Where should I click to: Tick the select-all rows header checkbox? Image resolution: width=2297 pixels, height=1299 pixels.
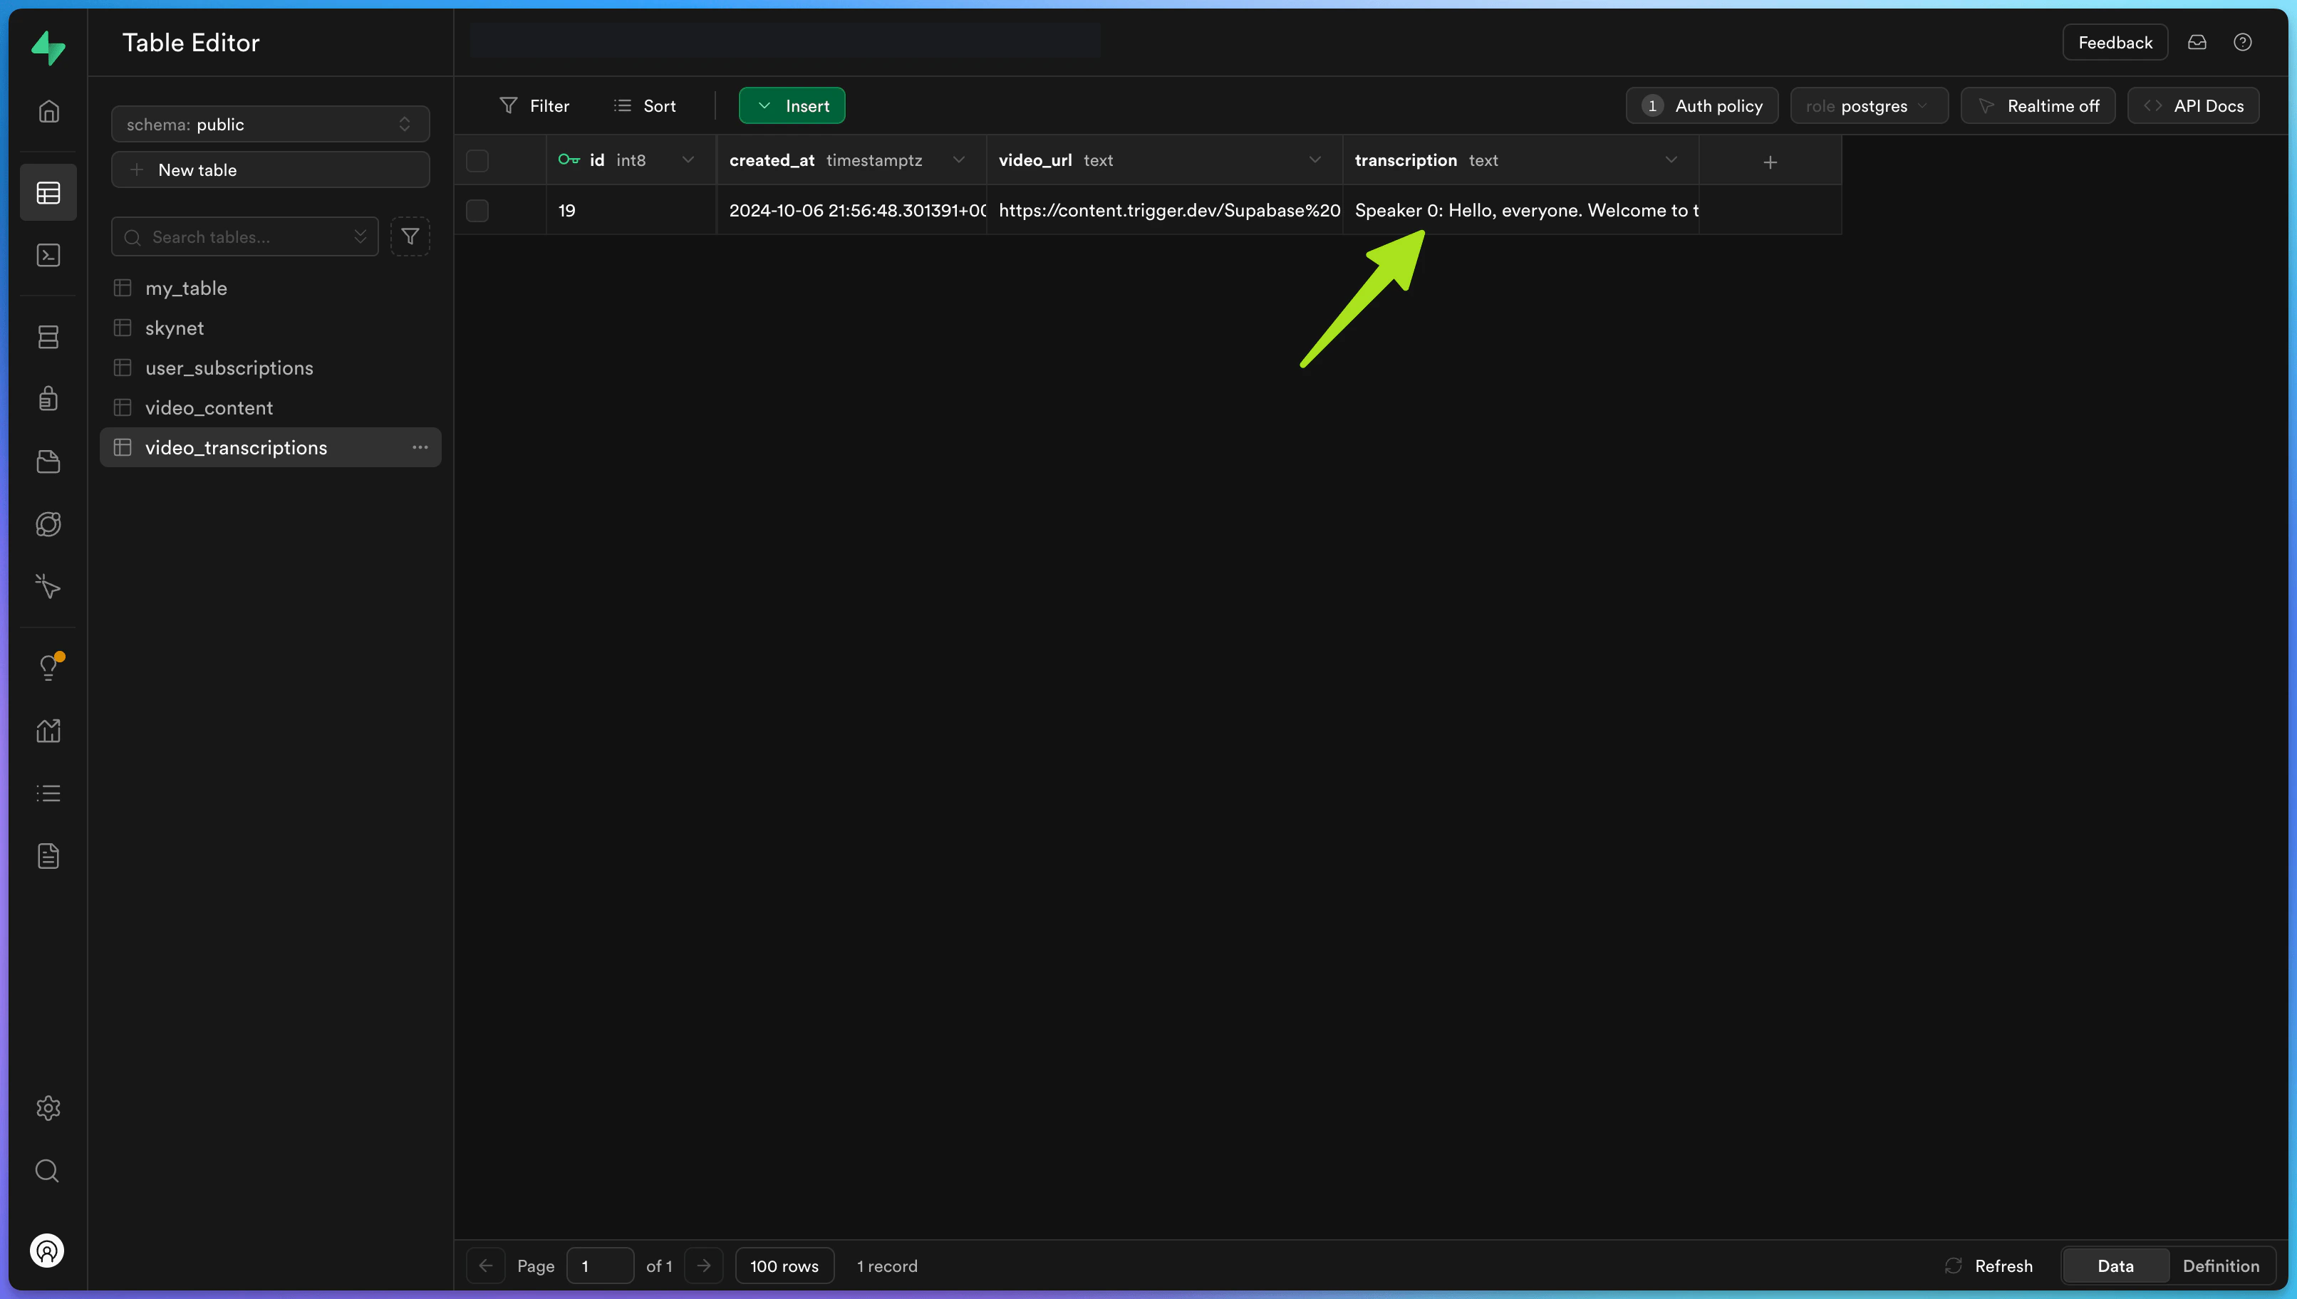477,160
